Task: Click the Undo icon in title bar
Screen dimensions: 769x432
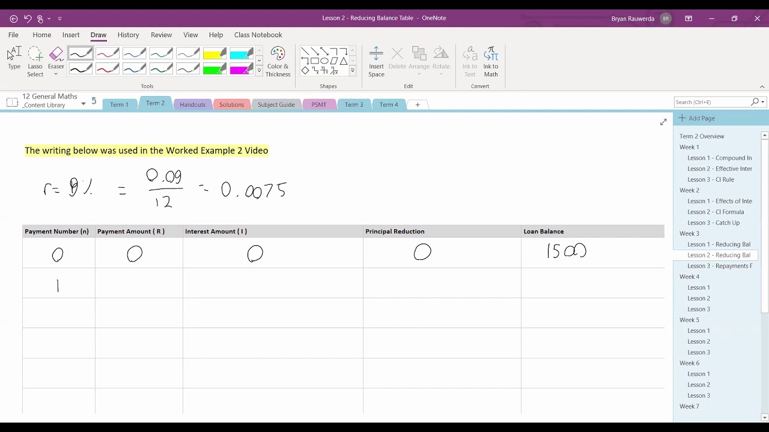Action: (x=28, y=19)
